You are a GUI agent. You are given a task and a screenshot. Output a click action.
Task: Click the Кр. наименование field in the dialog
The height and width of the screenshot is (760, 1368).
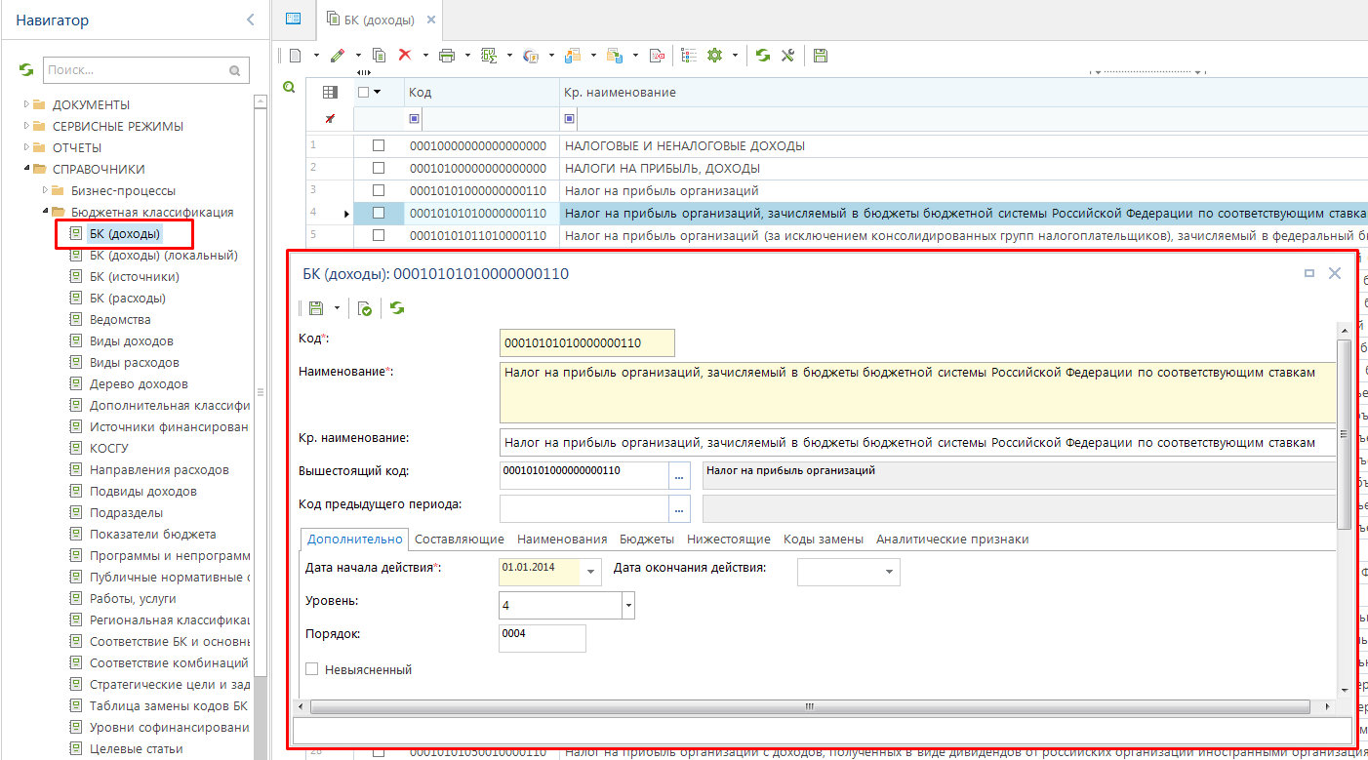(x=916, y=442)
